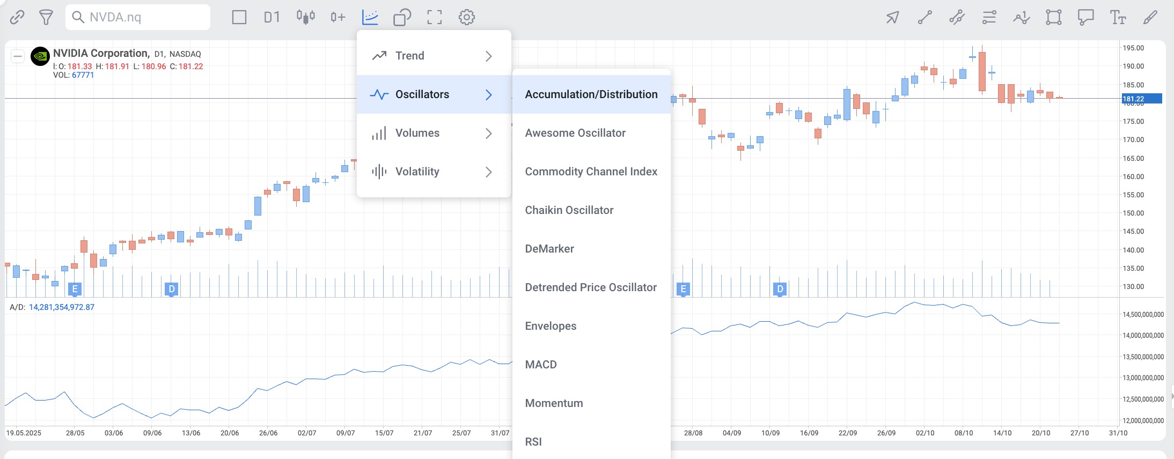The width and height of the screenshot is (1174, 459).
Task: Select Awesome Oscillator from the list
Action: 575,133
